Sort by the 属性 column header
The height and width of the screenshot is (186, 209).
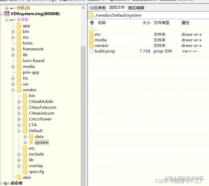(185, 23)
